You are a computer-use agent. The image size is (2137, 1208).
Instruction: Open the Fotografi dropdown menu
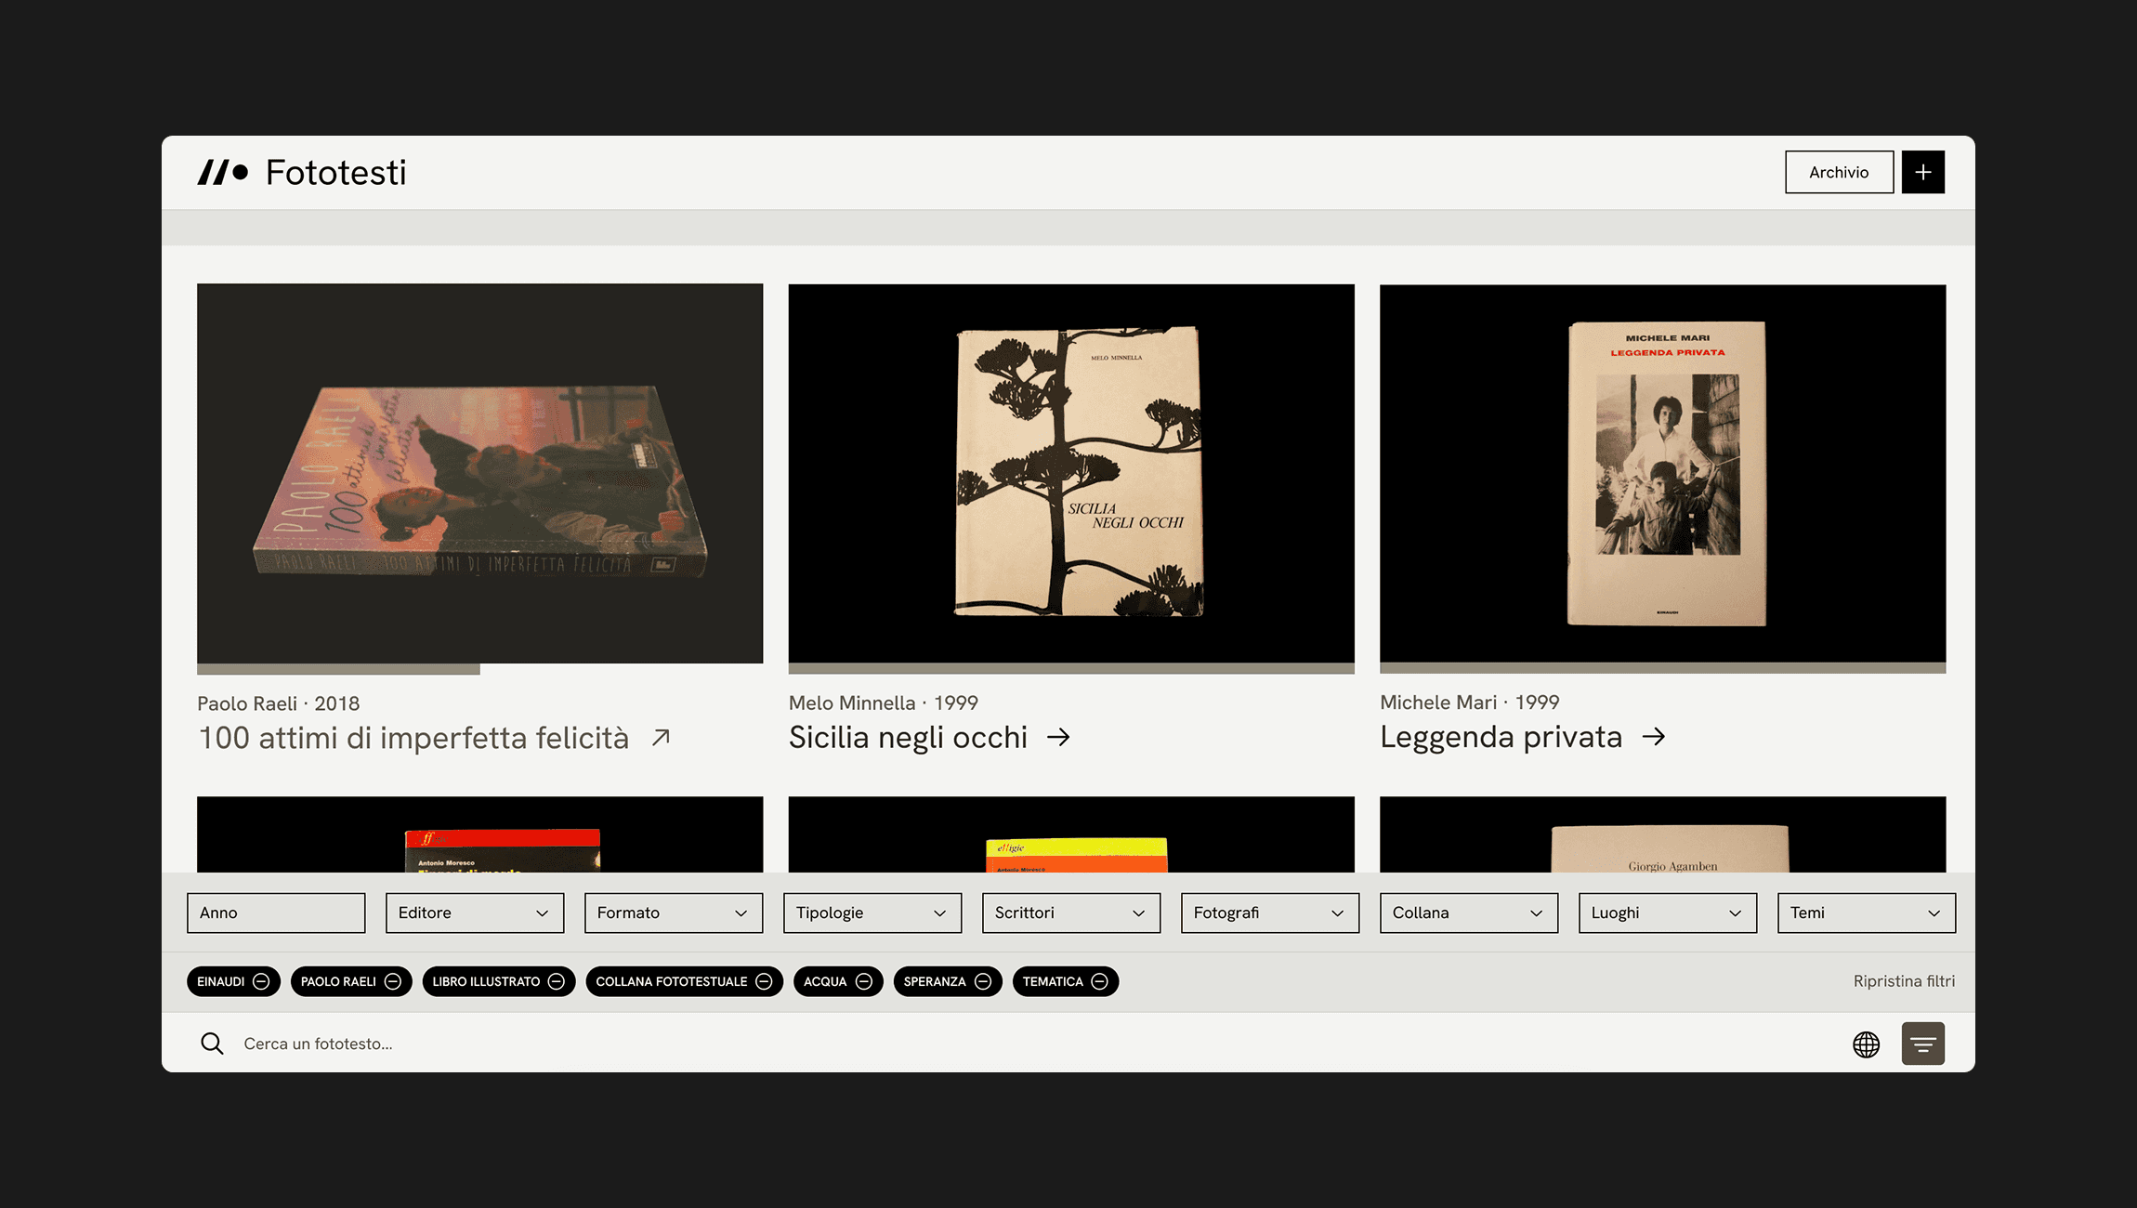coord(1269,913)
